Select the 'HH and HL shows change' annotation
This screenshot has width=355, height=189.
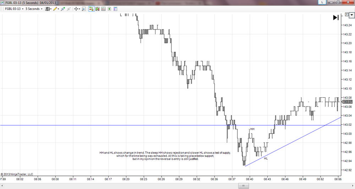[x=165, y=156]
